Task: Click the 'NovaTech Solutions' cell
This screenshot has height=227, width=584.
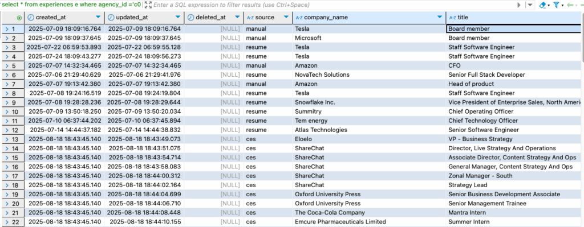Action: click(369, 75)
